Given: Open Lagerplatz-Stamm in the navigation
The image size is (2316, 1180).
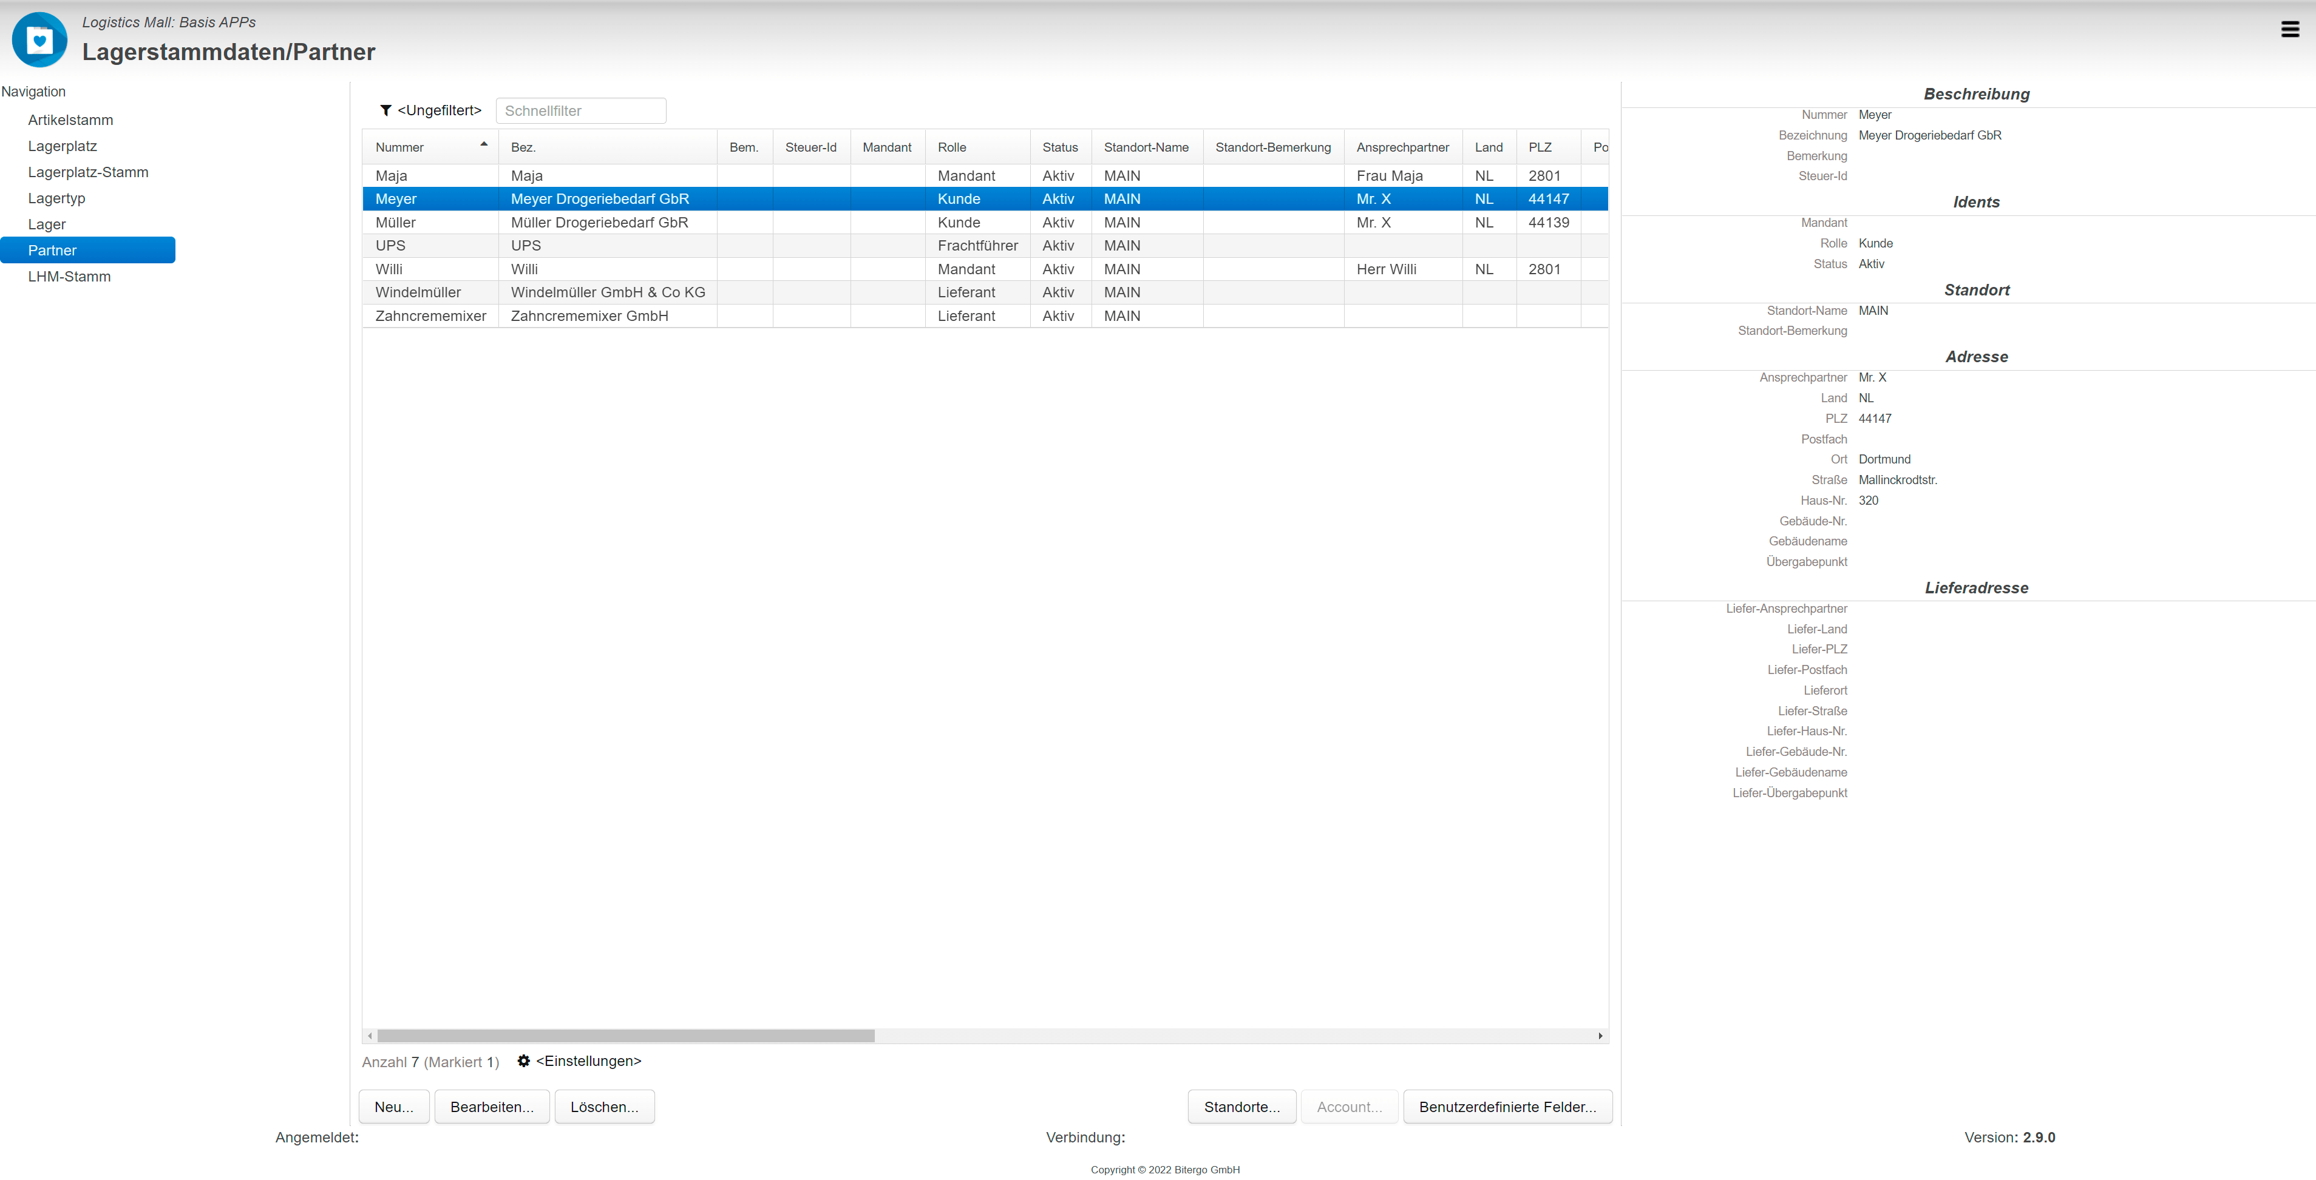Looking at the screenshot, I should click(88, 172).
